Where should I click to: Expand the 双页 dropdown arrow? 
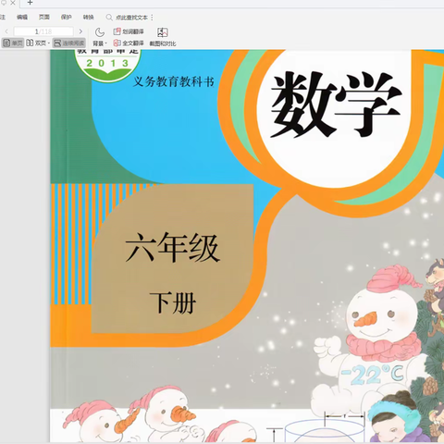click(49, 43)
